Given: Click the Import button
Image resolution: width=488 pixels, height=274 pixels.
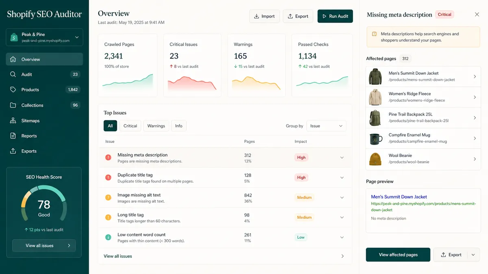Looking at the screenshot, I should [264, 16].
